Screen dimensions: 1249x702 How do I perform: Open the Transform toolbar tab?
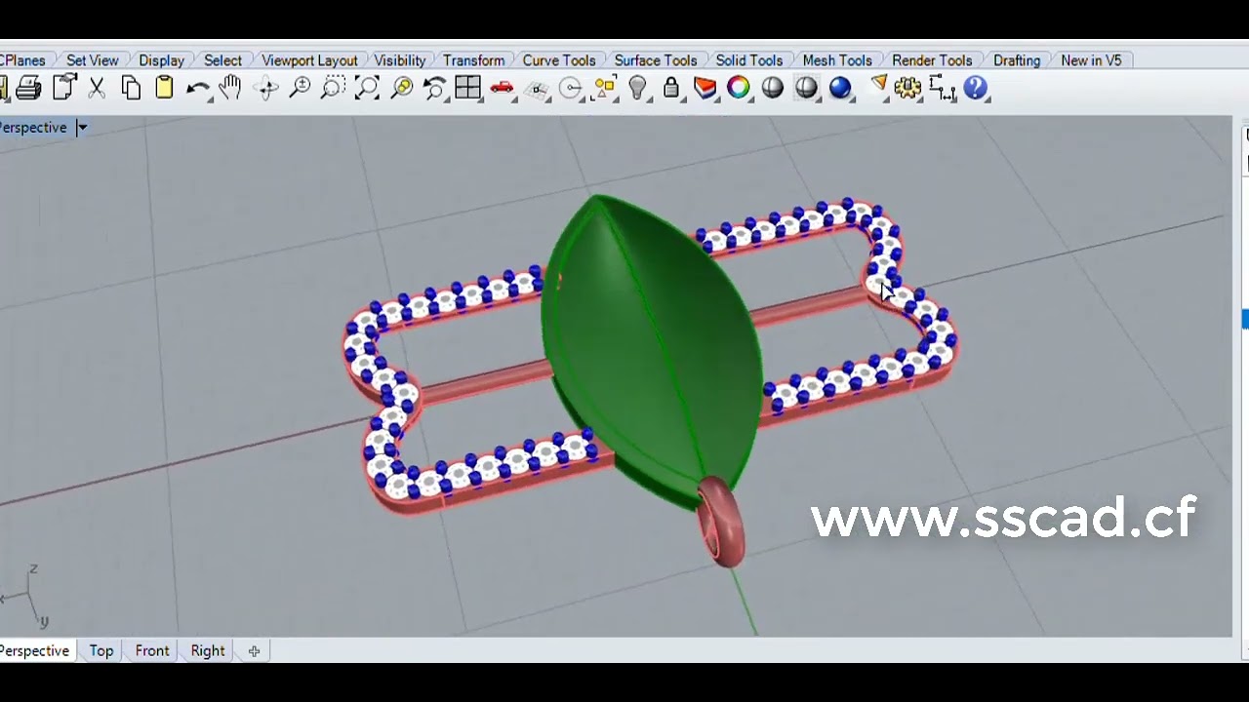(x=474, y=60)
